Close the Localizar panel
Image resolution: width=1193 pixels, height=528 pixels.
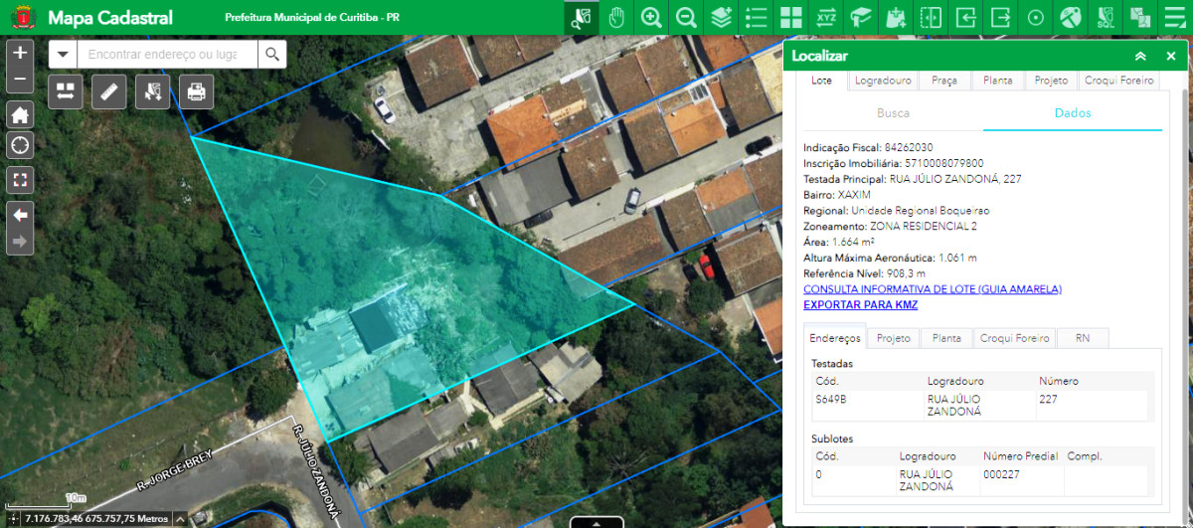(1170, 57)
